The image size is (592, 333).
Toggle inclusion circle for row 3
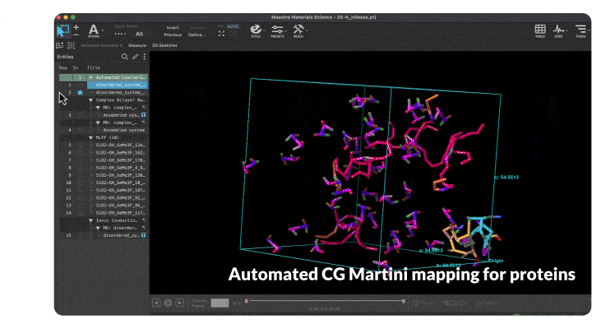pos(80,115)
